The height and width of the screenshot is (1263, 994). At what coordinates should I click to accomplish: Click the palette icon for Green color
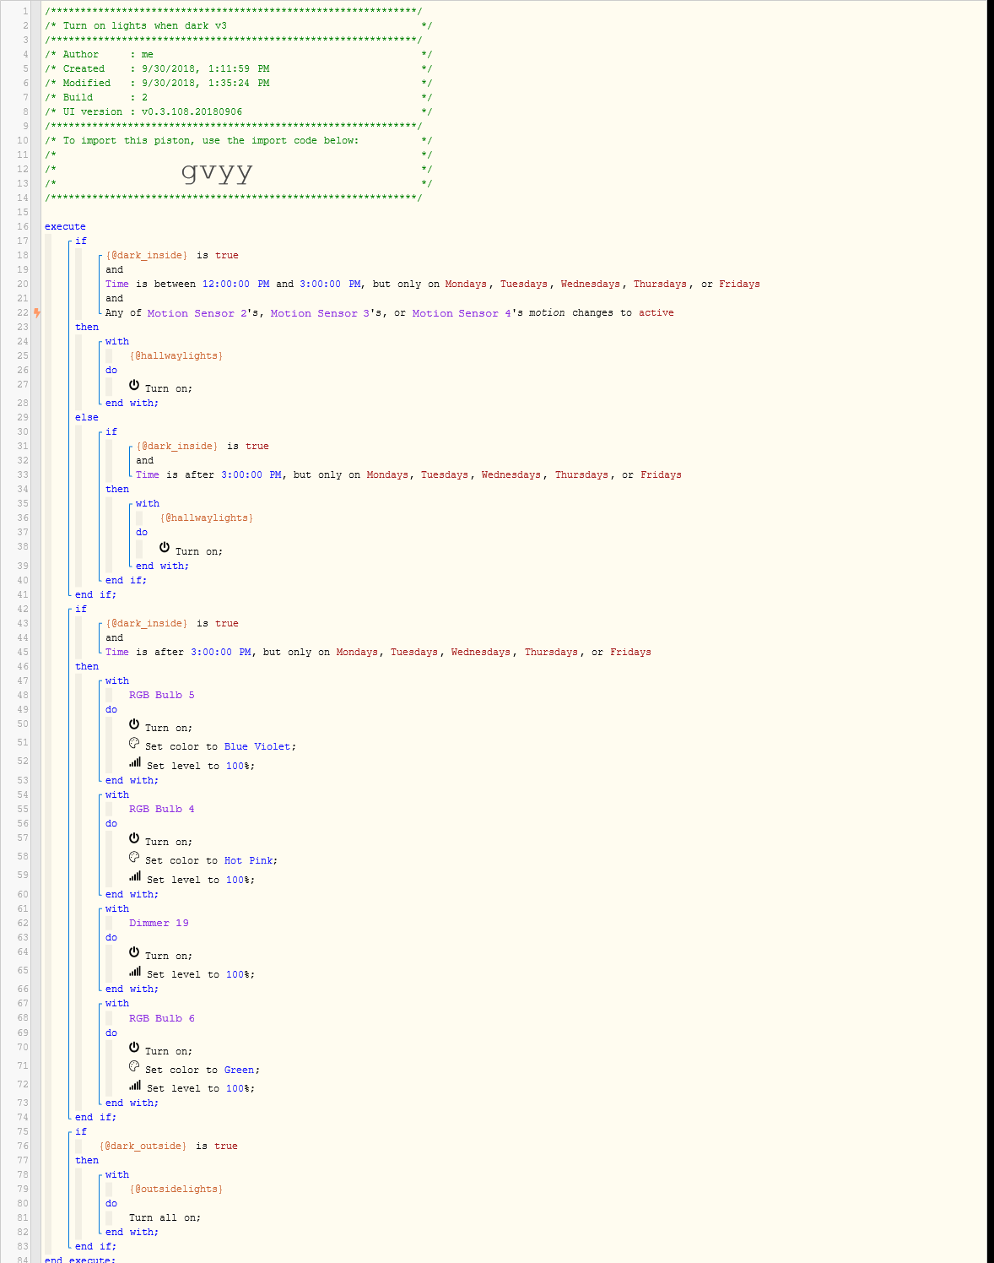coord(134,1066)
